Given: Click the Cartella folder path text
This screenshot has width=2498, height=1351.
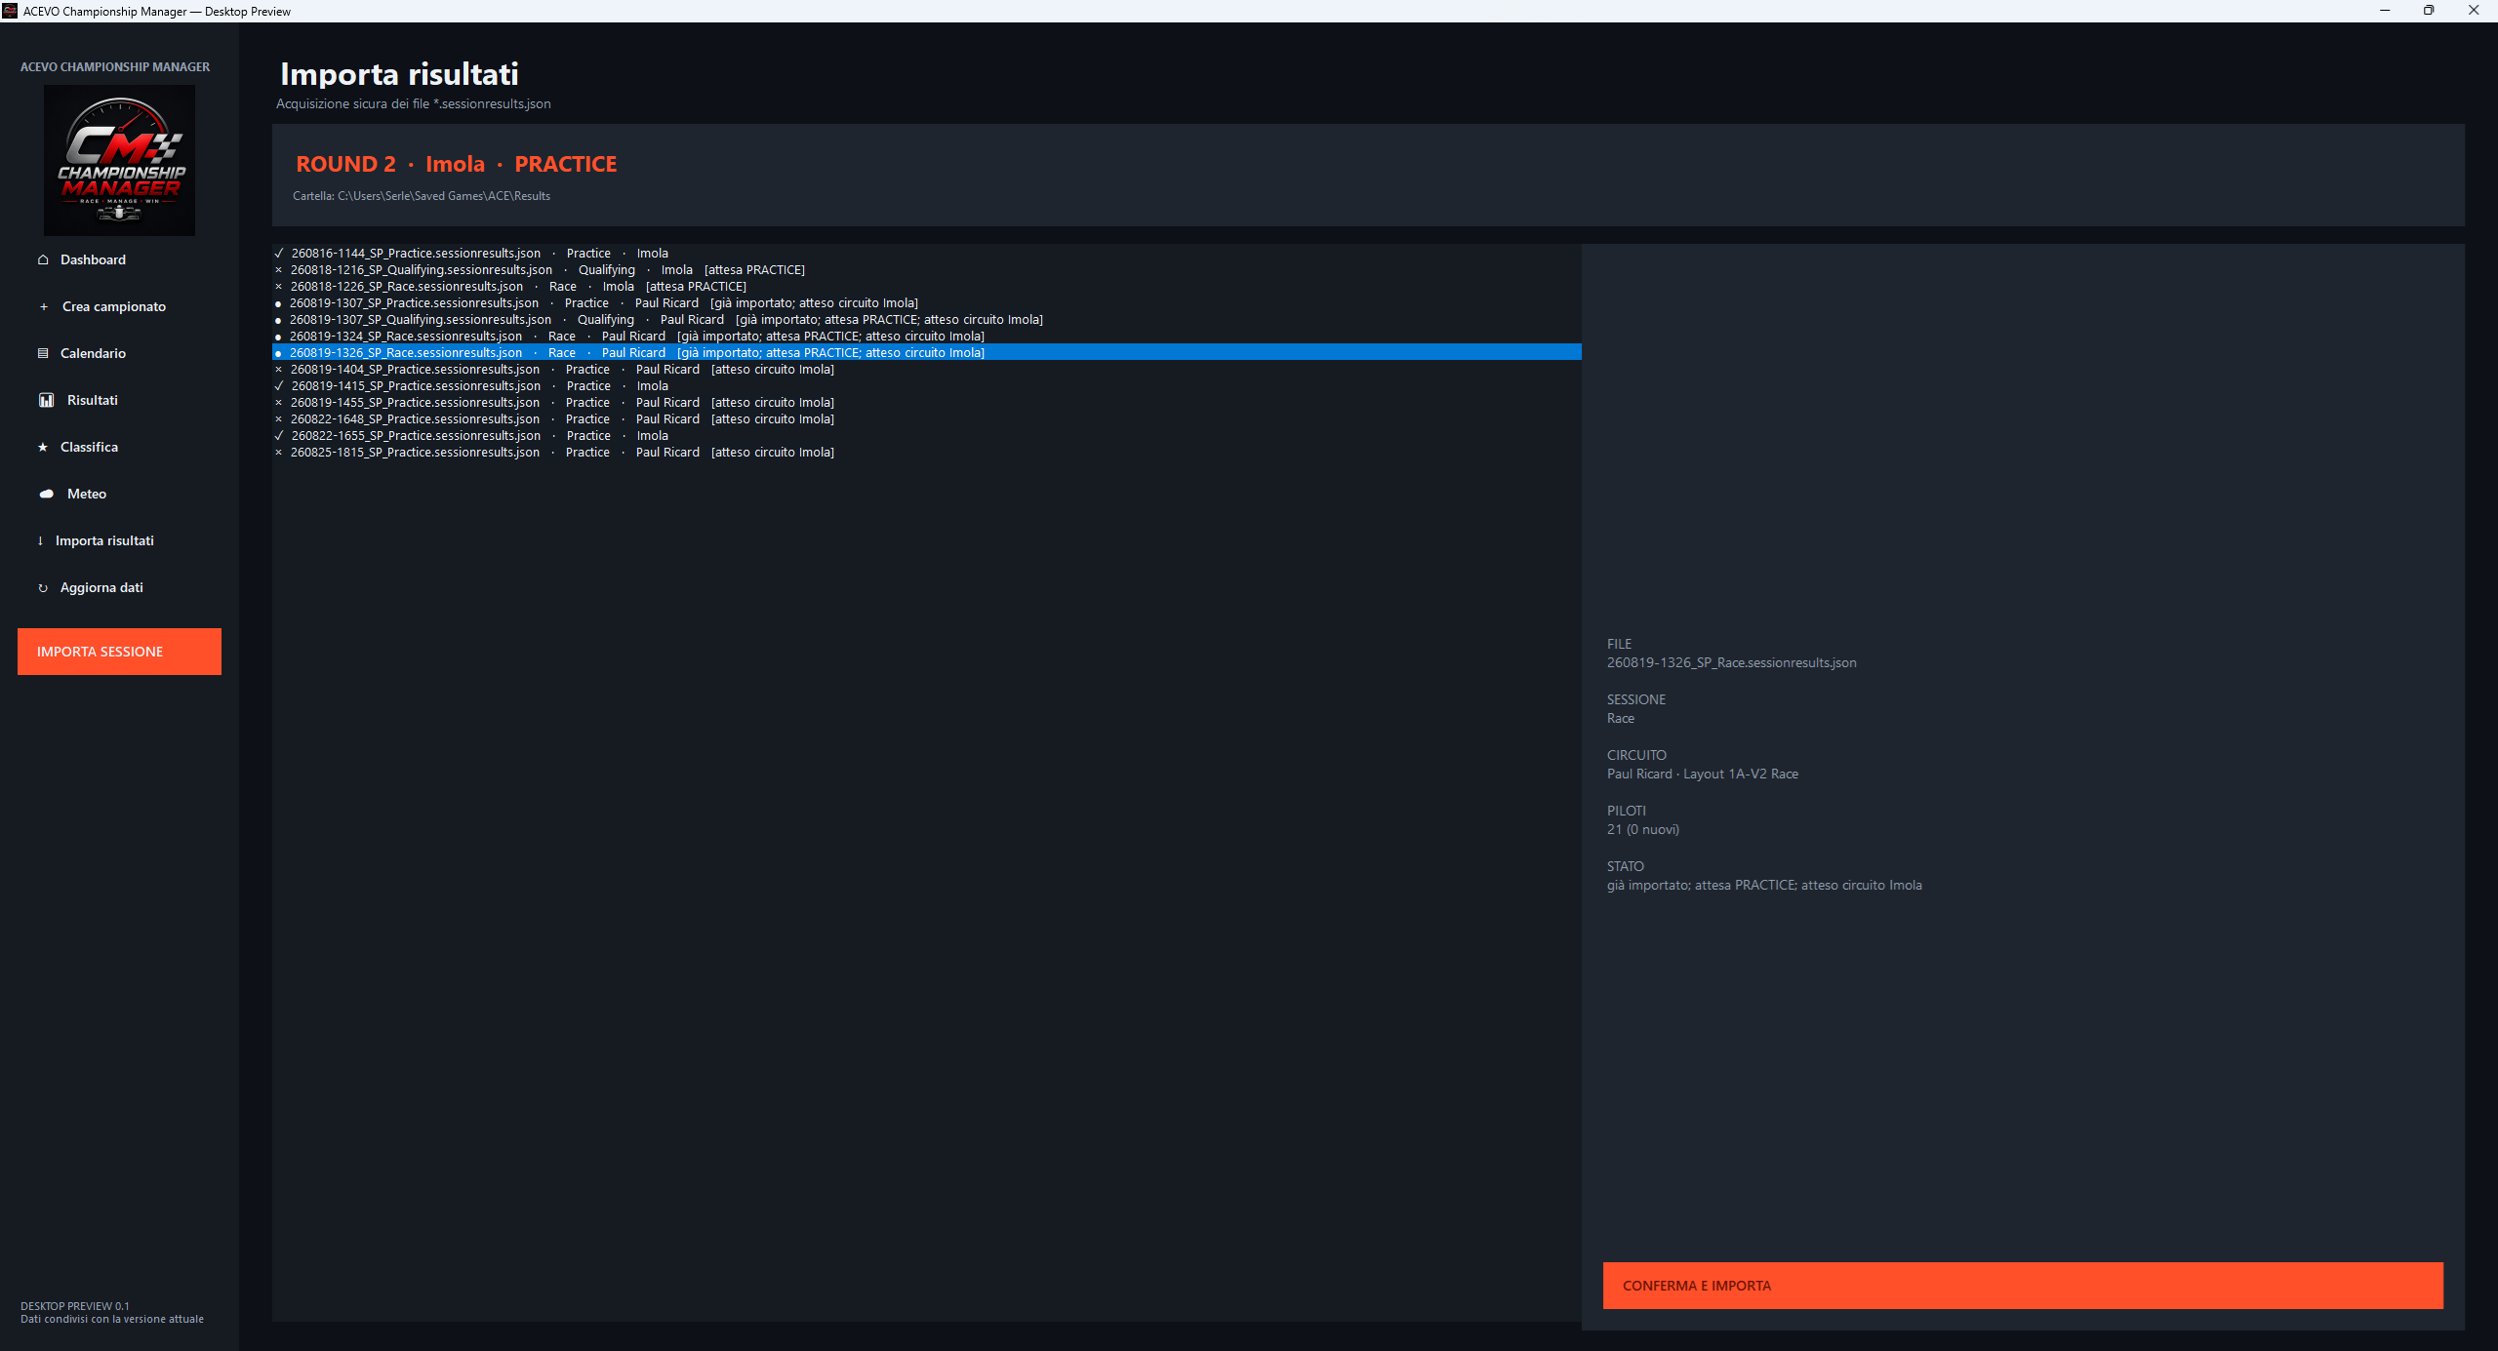Looking at the screenshot, I should click(x=422, y=196).
